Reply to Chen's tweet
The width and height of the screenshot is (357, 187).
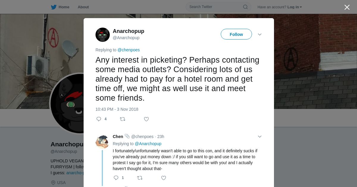[x=116, y=178]
